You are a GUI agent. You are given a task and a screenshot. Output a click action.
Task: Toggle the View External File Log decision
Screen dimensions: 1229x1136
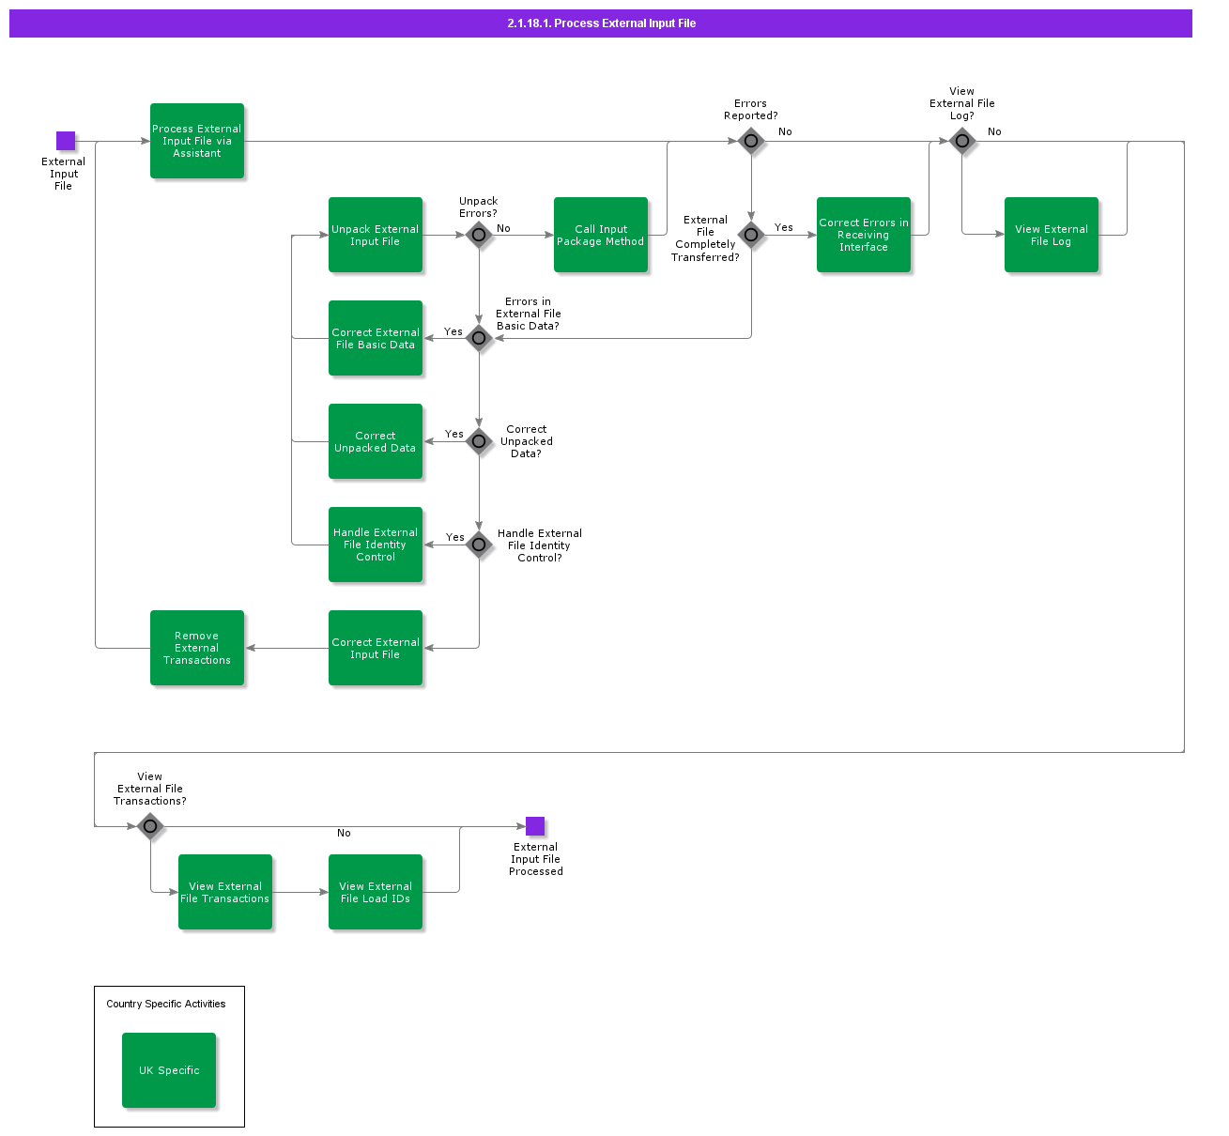(x=961, y=140)
